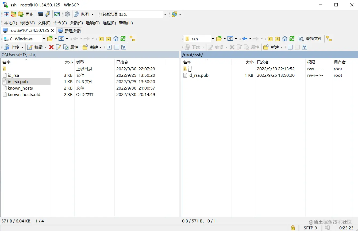
Task: Open the 本地(L) menu
Action: (x=10, y=23)
